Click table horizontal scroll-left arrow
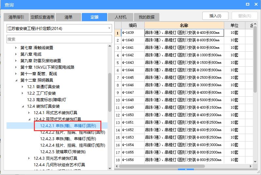Screen dimensions: 261x175 (117, 166)
